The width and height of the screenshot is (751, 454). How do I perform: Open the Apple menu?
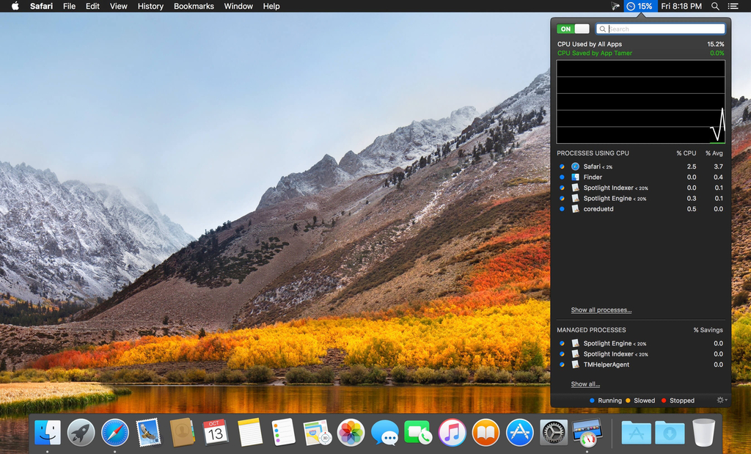pyautogui.click(x=15, y=6)
